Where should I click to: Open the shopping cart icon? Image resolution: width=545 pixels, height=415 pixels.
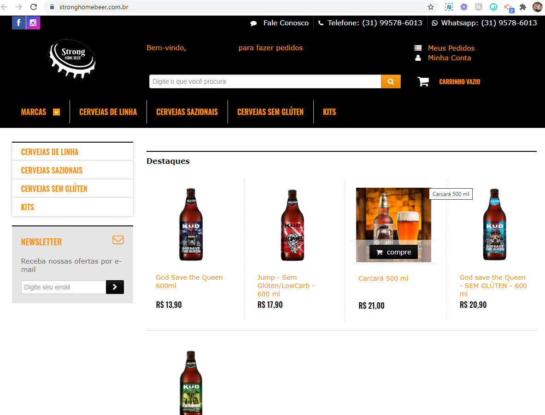[x=423, y=82]
